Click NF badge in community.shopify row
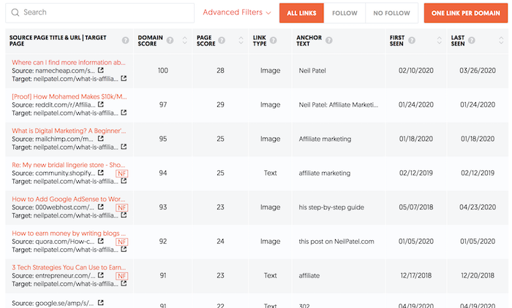512x308 pixels. pos(122,174)
